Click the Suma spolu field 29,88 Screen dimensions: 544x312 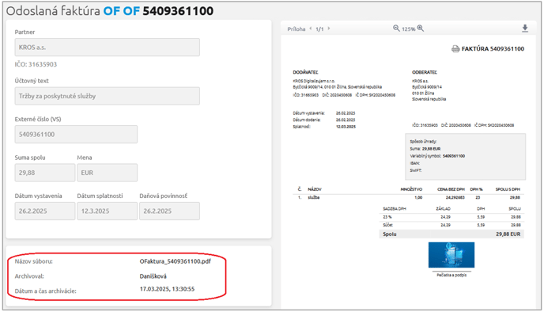click(x=45, y=173)
